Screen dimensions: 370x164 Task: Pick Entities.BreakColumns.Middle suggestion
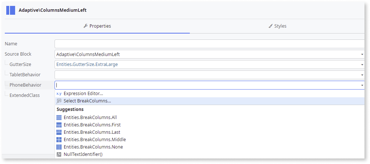click(95, 140)
